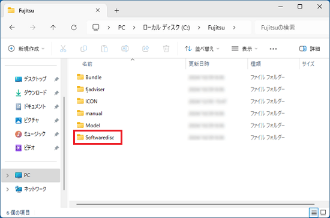This screenshot has height=218, width=330.
Task: Select Fujitsu in the address breadcrumb
Action: (217, 28)
